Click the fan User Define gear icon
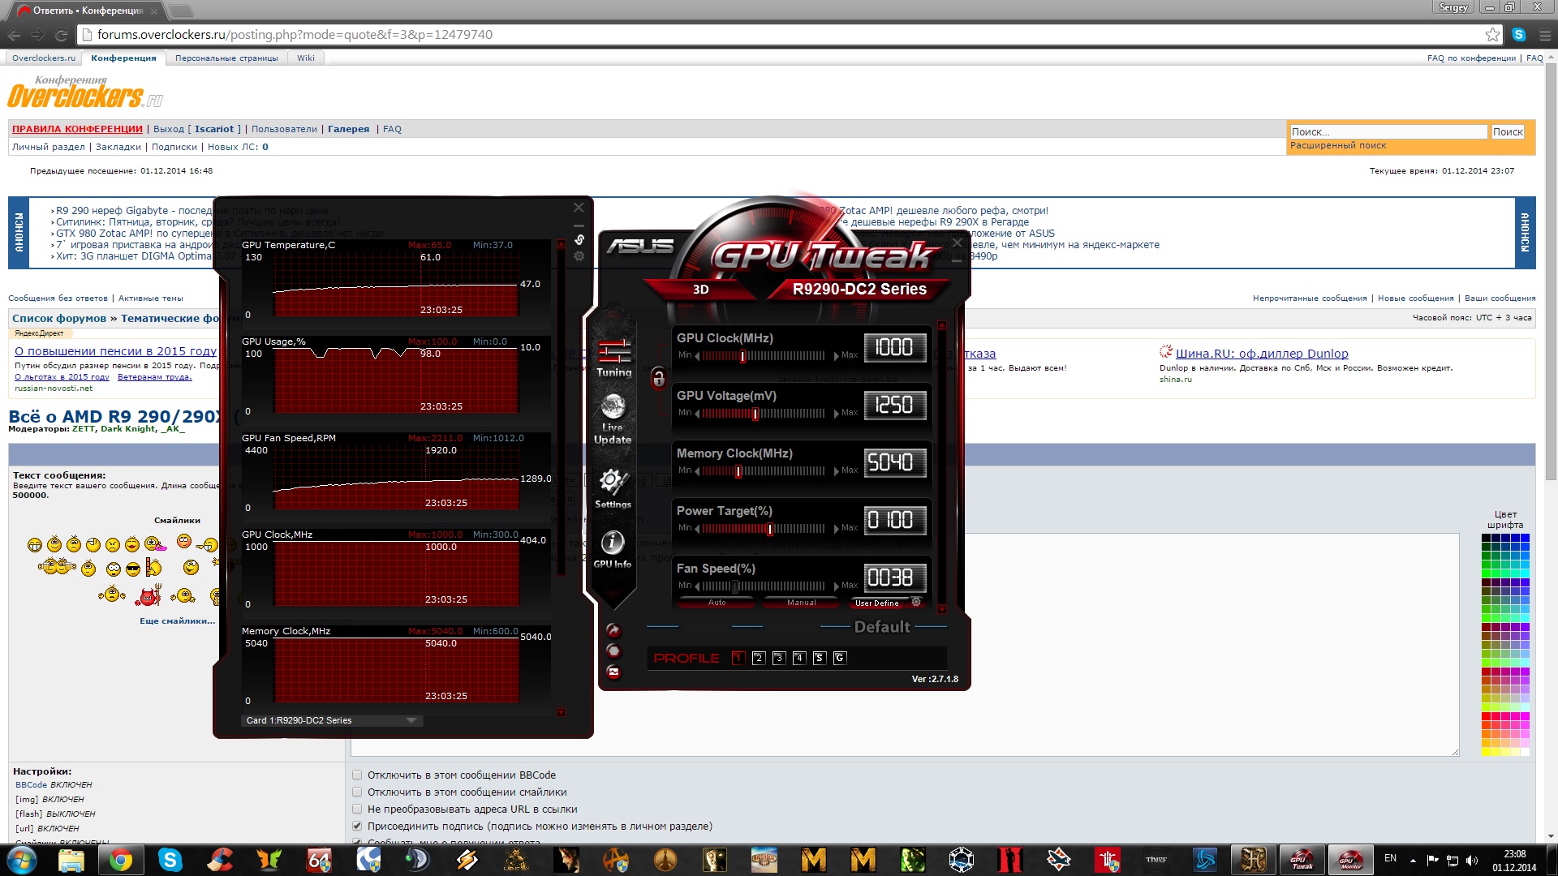 (x=916, y=603)
